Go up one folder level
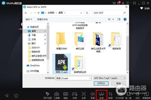Image resolution: width=151 pixels, height=100 pixels. [x=39, y=13]
